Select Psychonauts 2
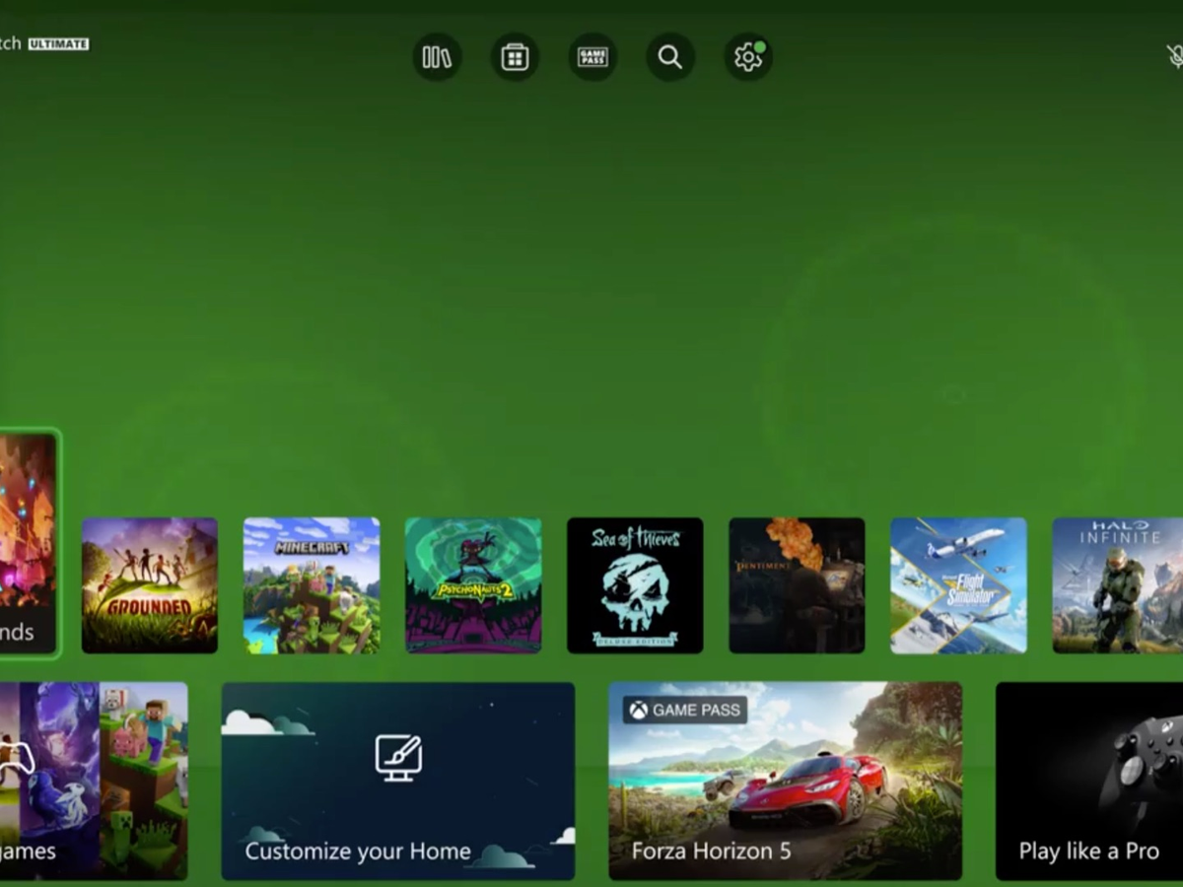1183x887 pixels. click(x=473, y=585)
